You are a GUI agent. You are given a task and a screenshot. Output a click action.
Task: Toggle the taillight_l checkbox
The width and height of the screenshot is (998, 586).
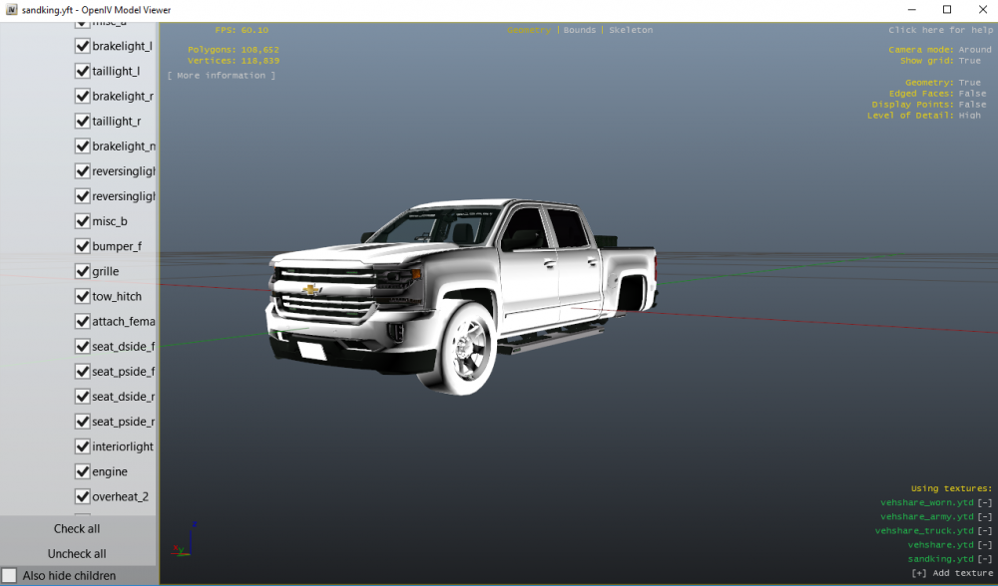tap(82, 71)
